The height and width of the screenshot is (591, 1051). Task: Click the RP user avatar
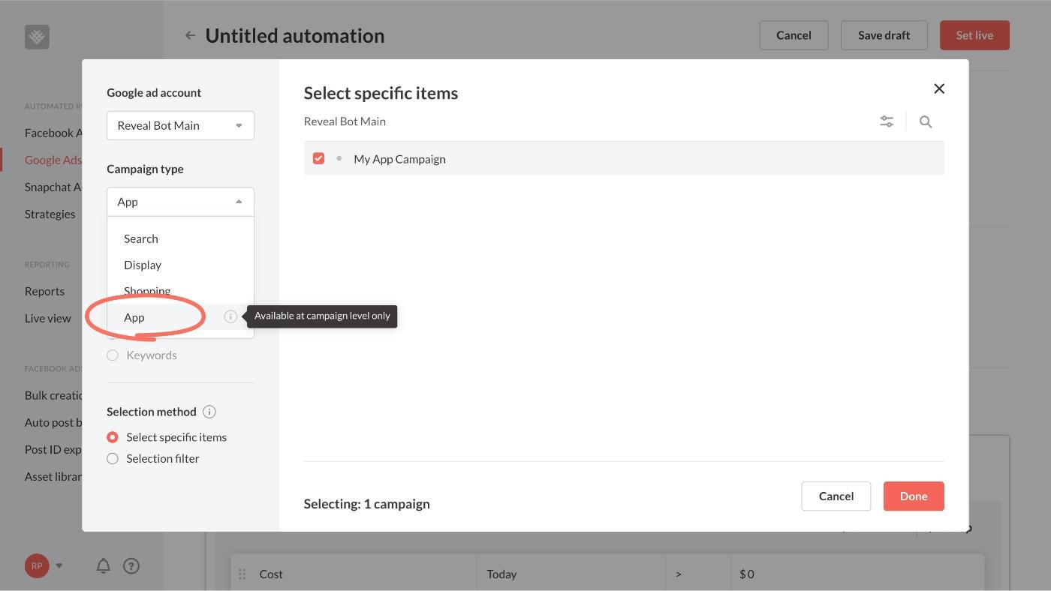pyautogui.click(x=37, y=565)
